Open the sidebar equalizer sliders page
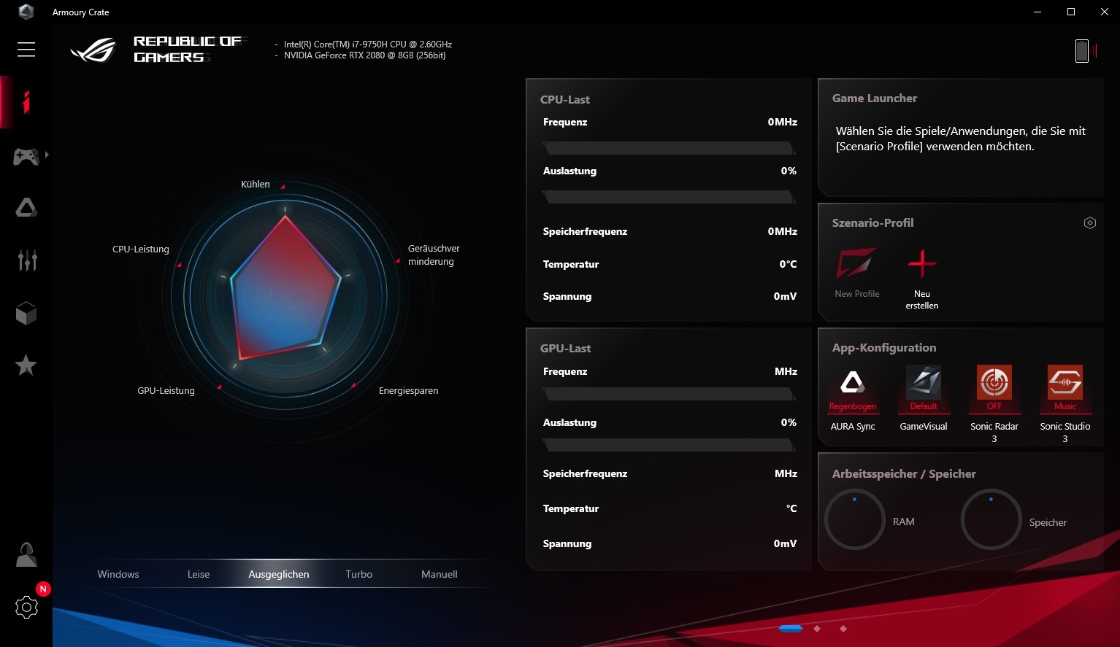Image resolution: width=1120 pixels, height=647 pixels. [x=27, y=260]
